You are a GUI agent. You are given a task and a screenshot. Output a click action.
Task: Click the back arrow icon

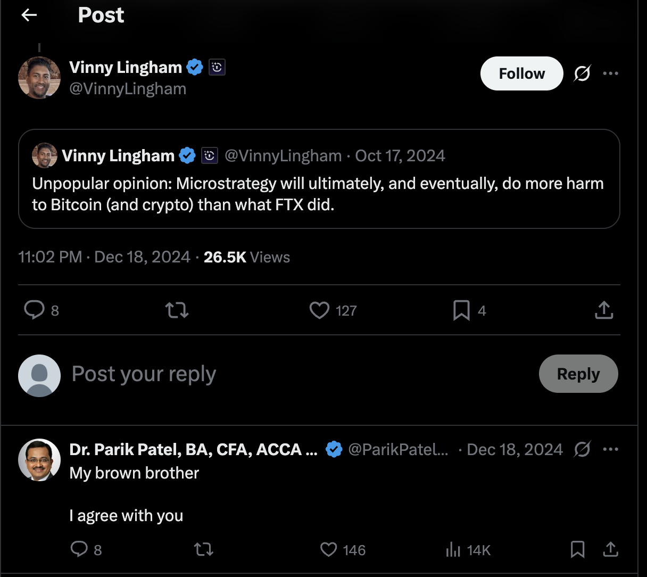click(29, 15)
